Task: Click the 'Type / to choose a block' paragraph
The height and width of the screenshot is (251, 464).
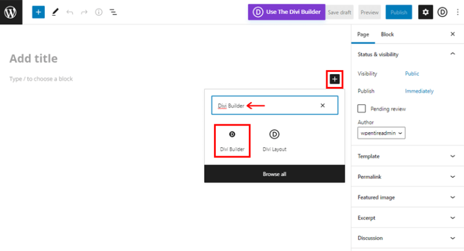Action: (41, 79)
